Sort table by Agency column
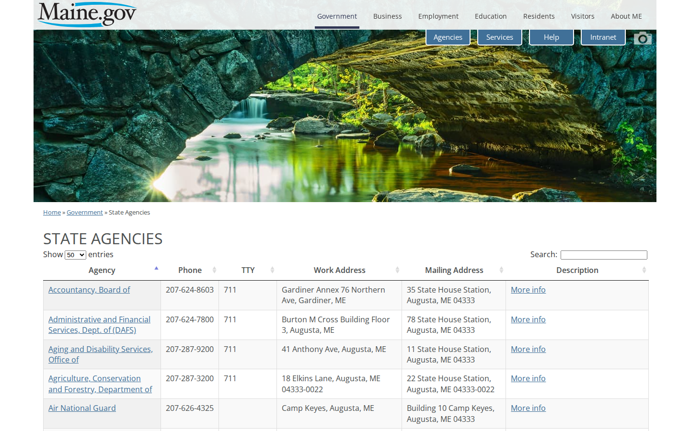This screenshot has height=431, width=690. (102, 270)
